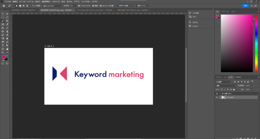Select the Pen tool
The height and width of the screenshot is (139, 260).
point(7,42)
